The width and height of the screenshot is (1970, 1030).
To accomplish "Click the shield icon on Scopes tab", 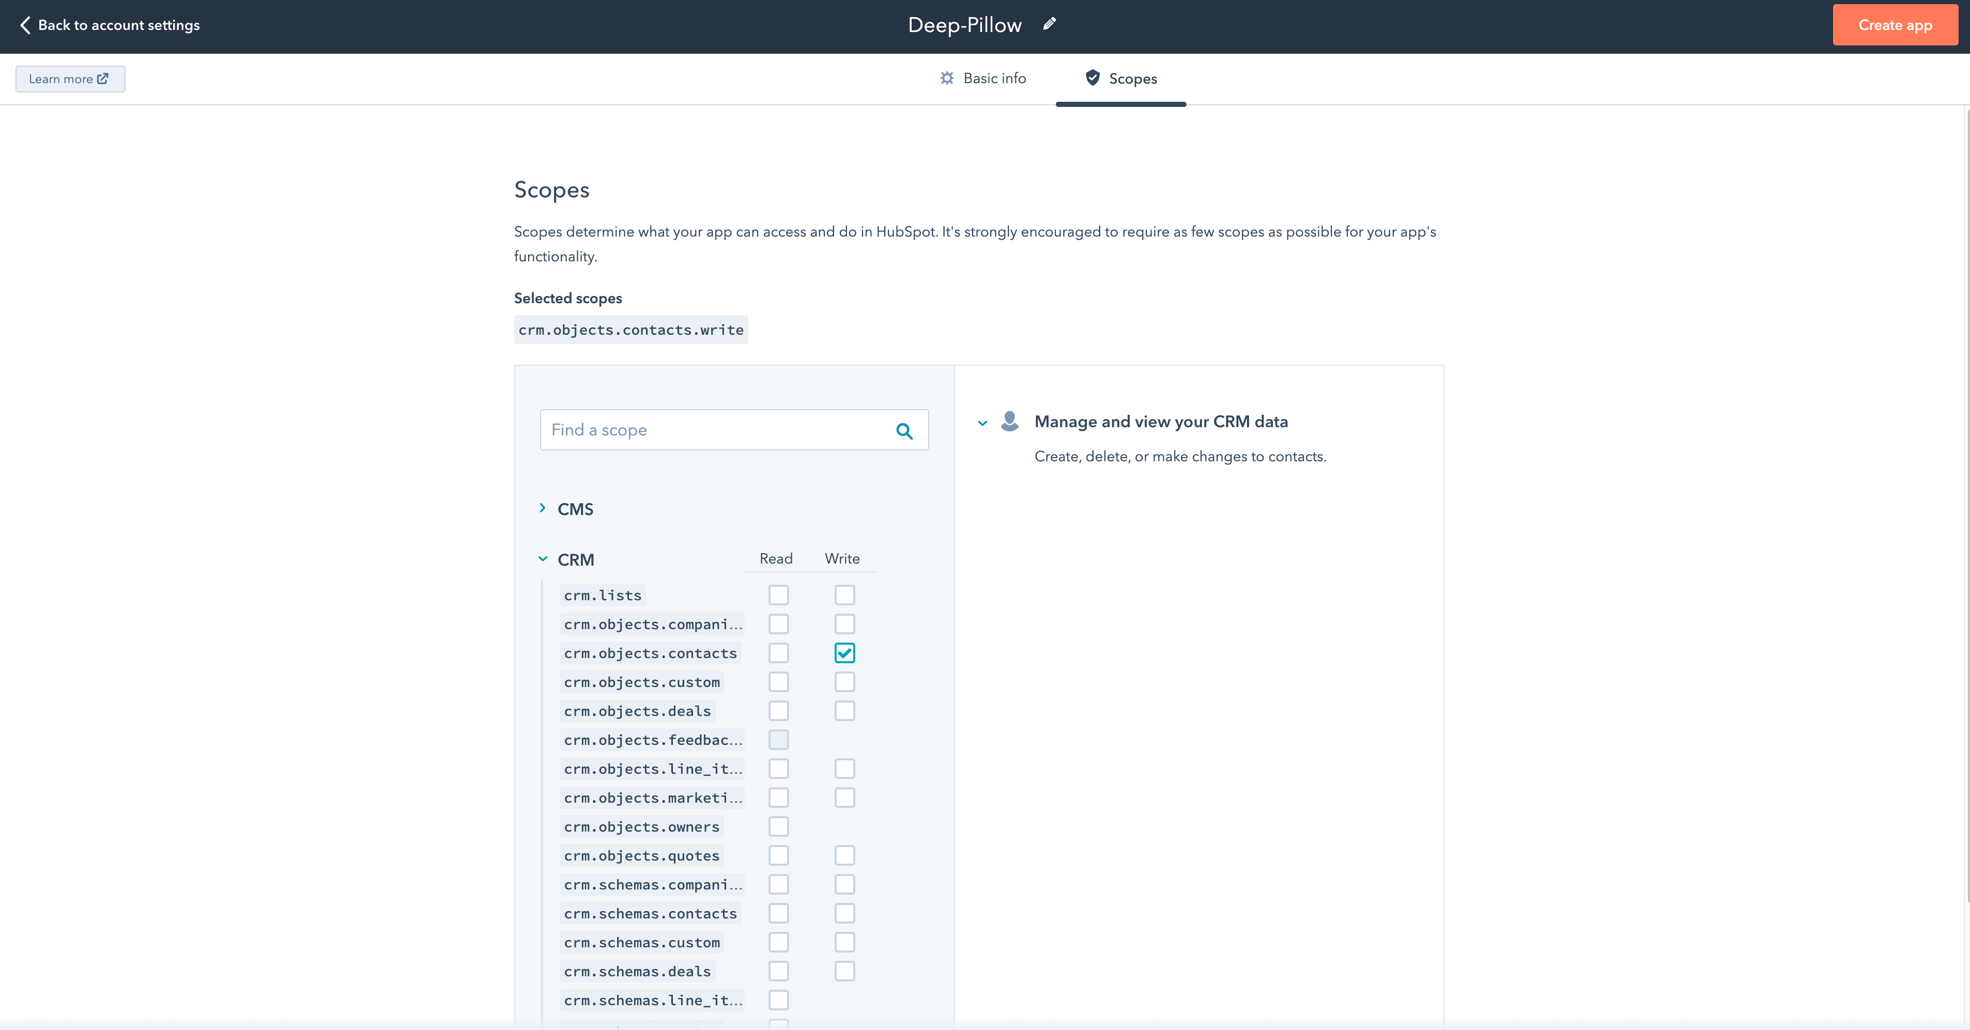I will 1092,78.
